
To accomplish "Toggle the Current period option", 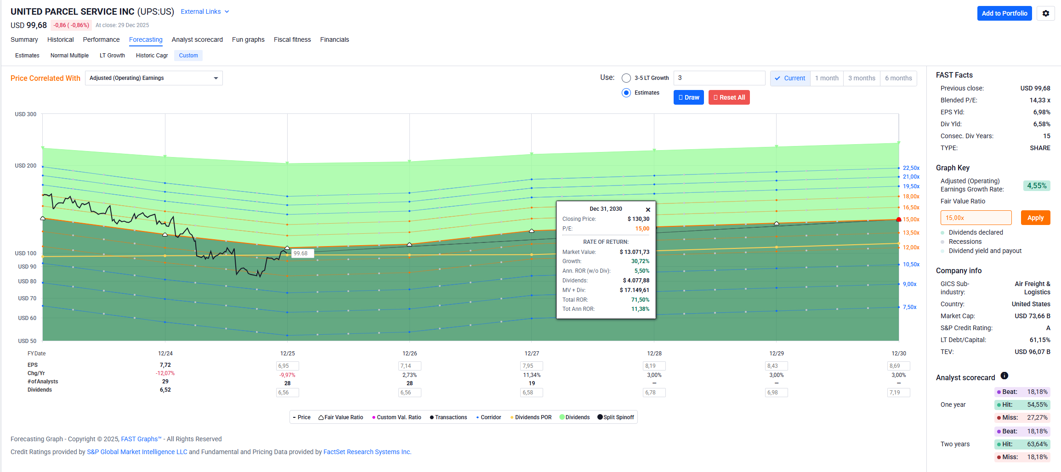I will point(790,78).
